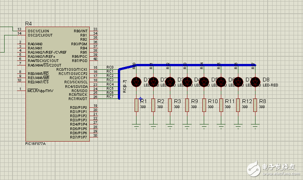Select the LED diode symbol D1
Screen dimensions: 303x180
136,82
